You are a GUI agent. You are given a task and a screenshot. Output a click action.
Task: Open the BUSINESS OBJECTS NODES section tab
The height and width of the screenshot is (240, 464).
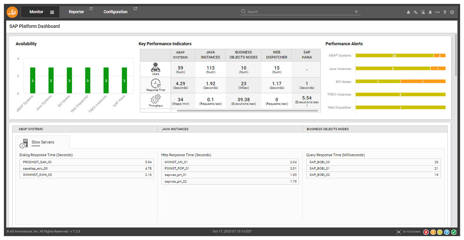[x=375, y=129]
